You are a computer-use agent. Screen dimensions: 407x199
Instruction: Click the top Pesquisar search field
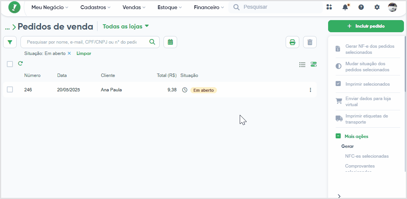275,7
